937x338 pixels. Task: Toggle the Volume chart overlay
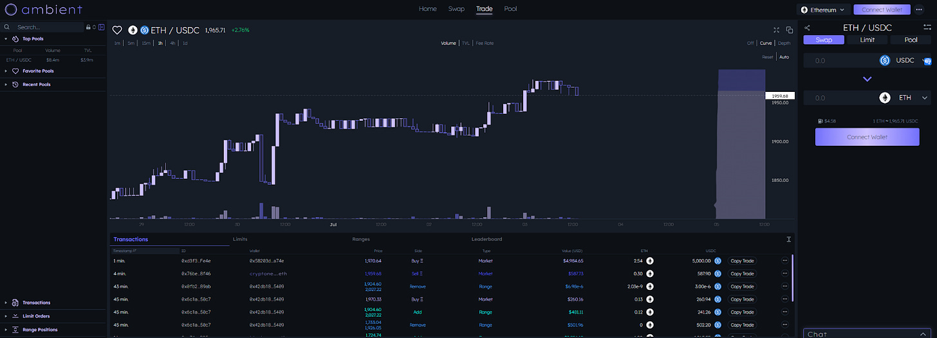(x=448, y=43)
